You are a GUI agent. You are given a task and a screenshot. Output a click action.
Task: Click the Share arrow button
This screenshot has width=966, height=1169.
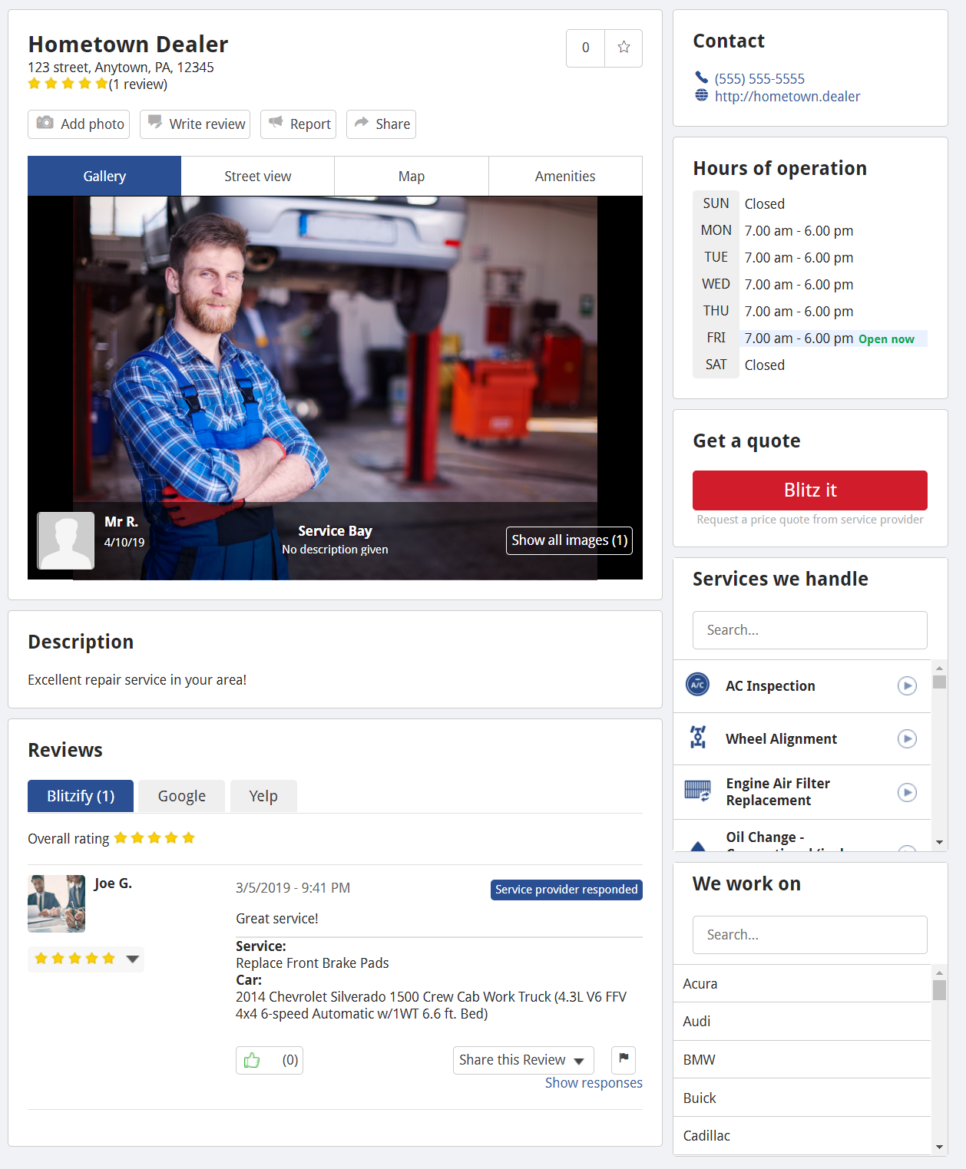coord(381,124)
